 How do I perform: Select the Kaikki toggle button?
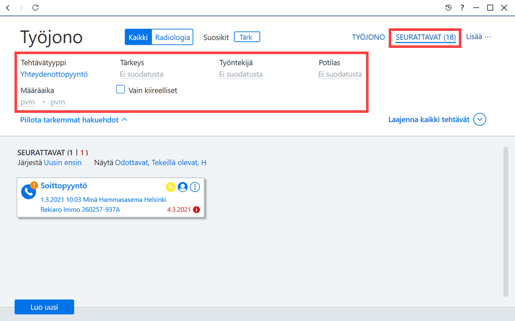138,37
